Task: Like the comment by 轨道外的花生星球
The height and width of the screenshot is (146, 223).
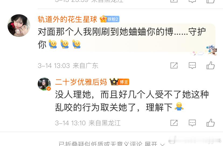Action: pos(211,65)
